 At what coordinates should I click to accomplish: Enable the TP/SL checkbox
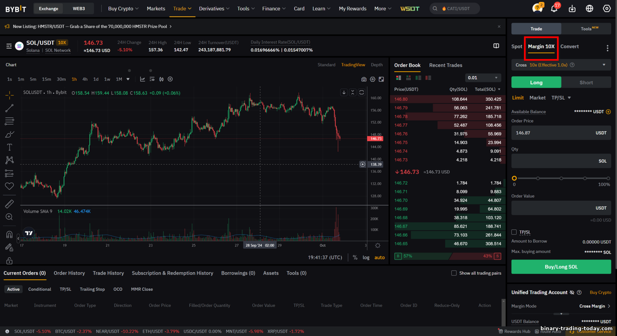tap(514, 232)
